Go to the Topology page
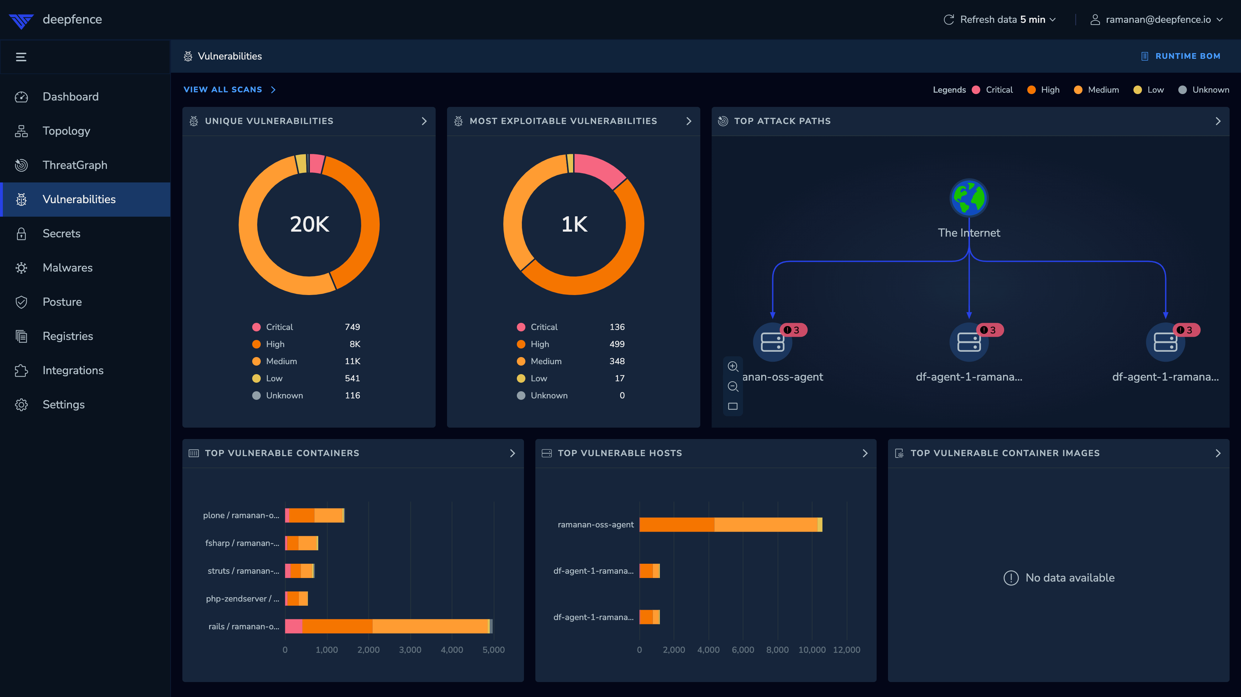Screen dimensions: 1241x697 [85, 131]
